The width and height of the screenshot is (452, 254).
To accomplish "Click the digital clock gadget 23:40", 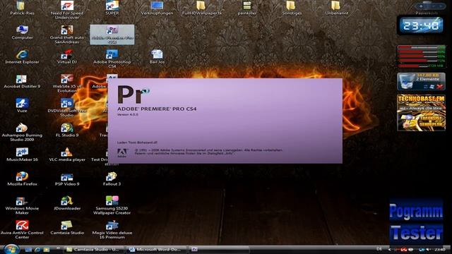I will (421, 25).
